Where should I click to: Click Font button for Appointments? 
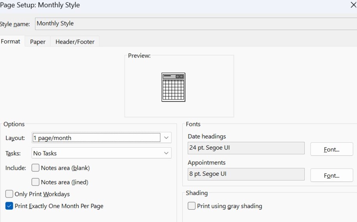[332, 175]
